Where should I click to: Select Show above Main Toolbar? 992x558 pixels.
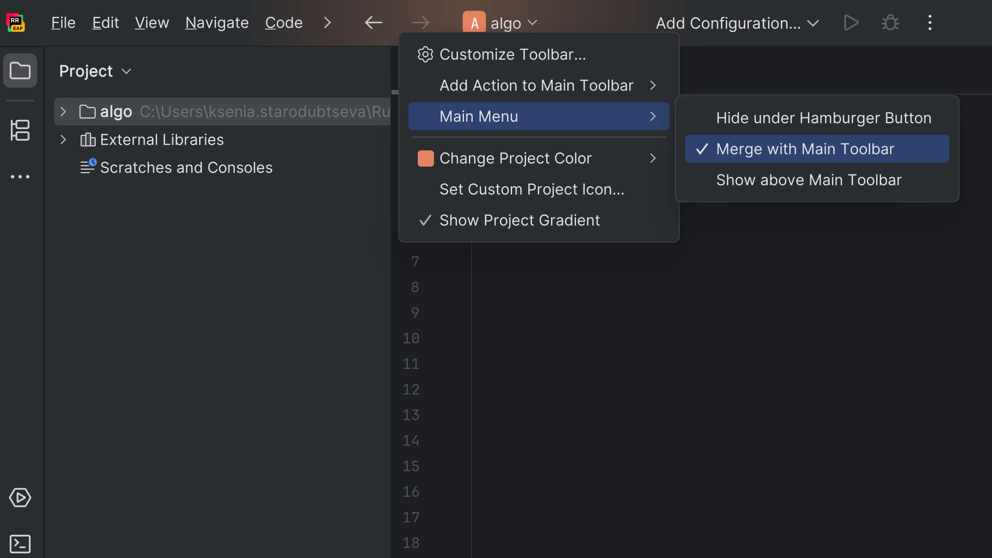pyautogui.click(x=809, y=180)
